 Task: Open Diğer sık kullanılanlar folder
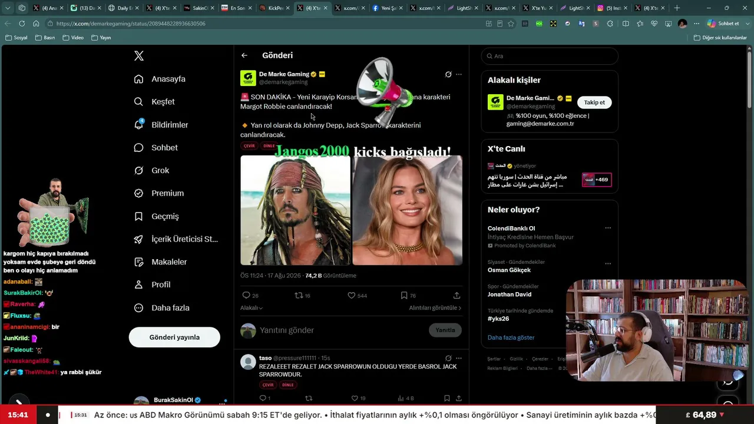click(x=720, y=38)
